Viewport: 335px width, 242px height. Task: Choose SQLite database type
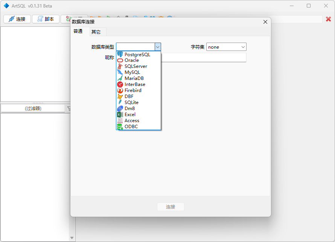coord(139,102)
